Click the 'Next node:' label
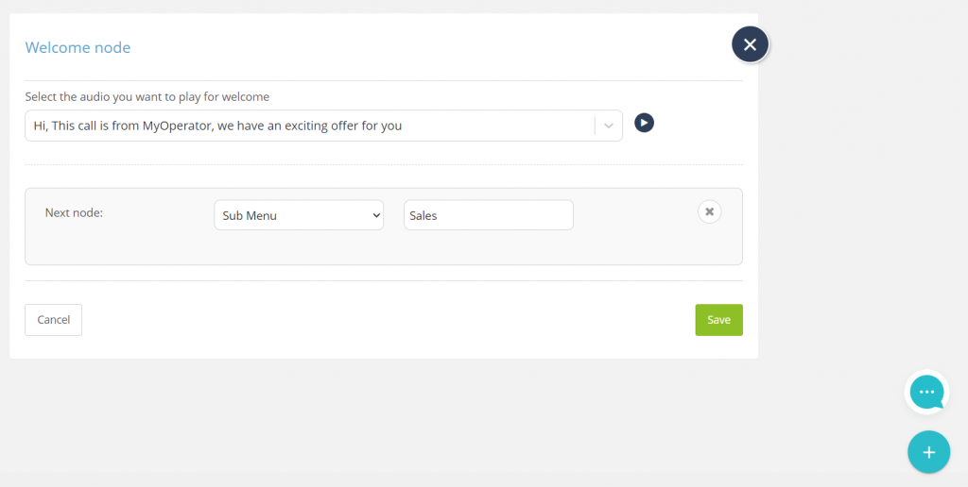This screenshot has height=487, width=968. (x=74, y=212)
